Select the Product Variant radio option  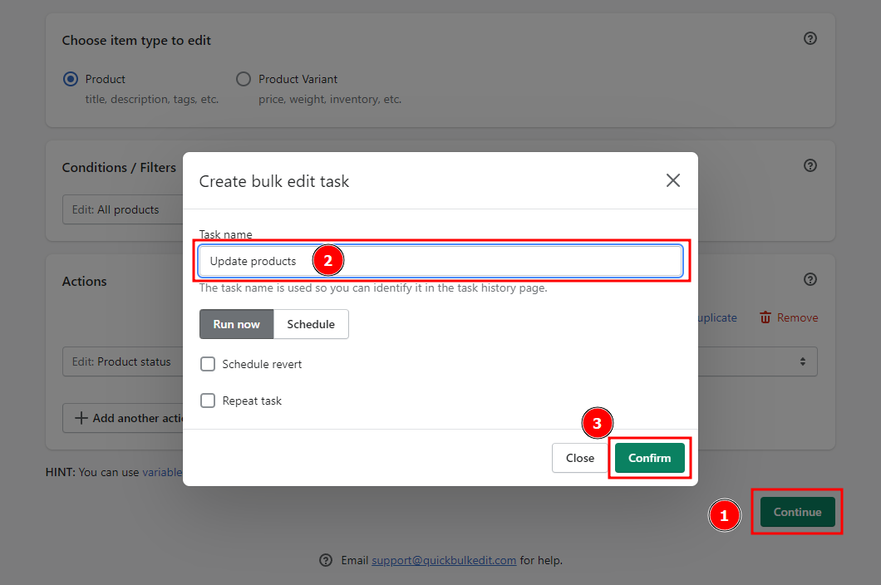(x=244, y=79)
